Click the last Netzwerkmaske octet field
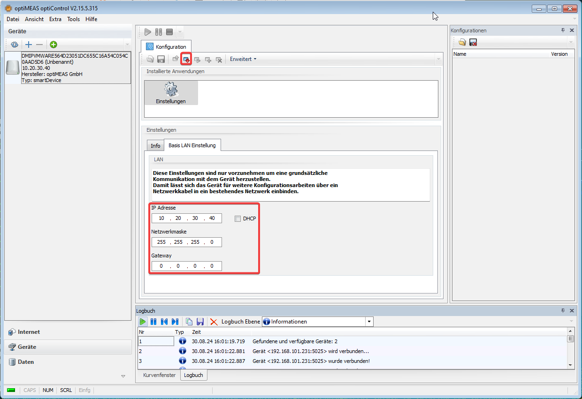The image size is (582, 399). (x=212, y=242)
